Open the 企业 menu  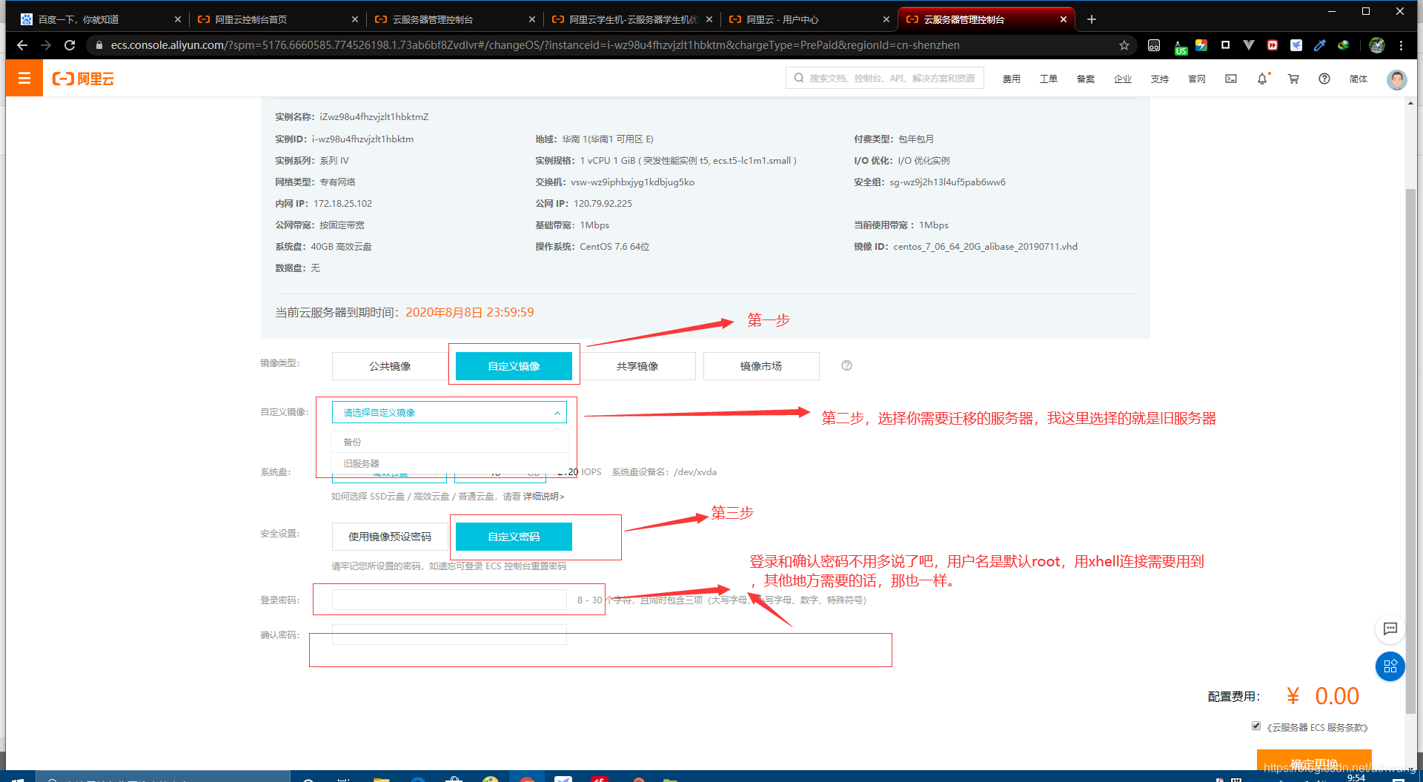[x=1123, y=79]
